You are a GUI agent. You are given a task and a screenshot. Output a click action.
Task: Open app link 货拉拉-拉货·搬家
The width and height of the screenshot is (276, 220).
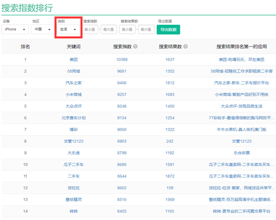coord(242,188)
